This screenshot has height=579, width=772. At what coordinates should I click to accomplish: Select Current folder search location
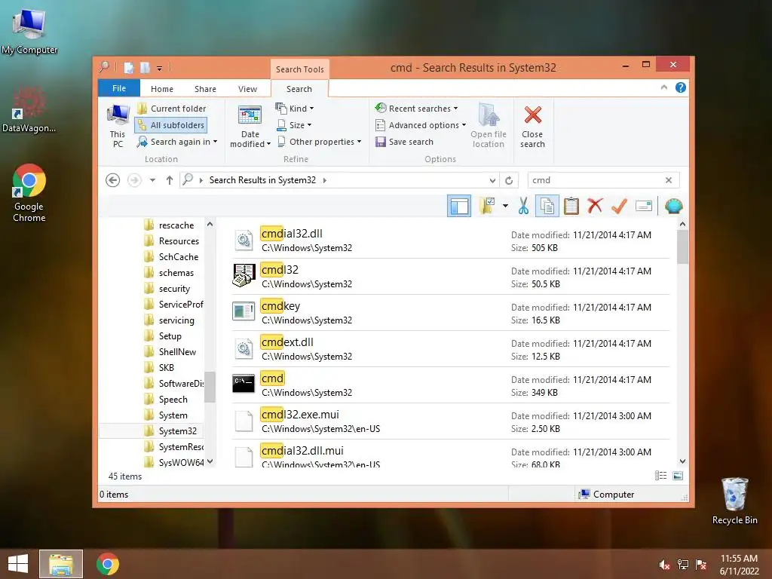pyautogui.click(x=171, y=109)
